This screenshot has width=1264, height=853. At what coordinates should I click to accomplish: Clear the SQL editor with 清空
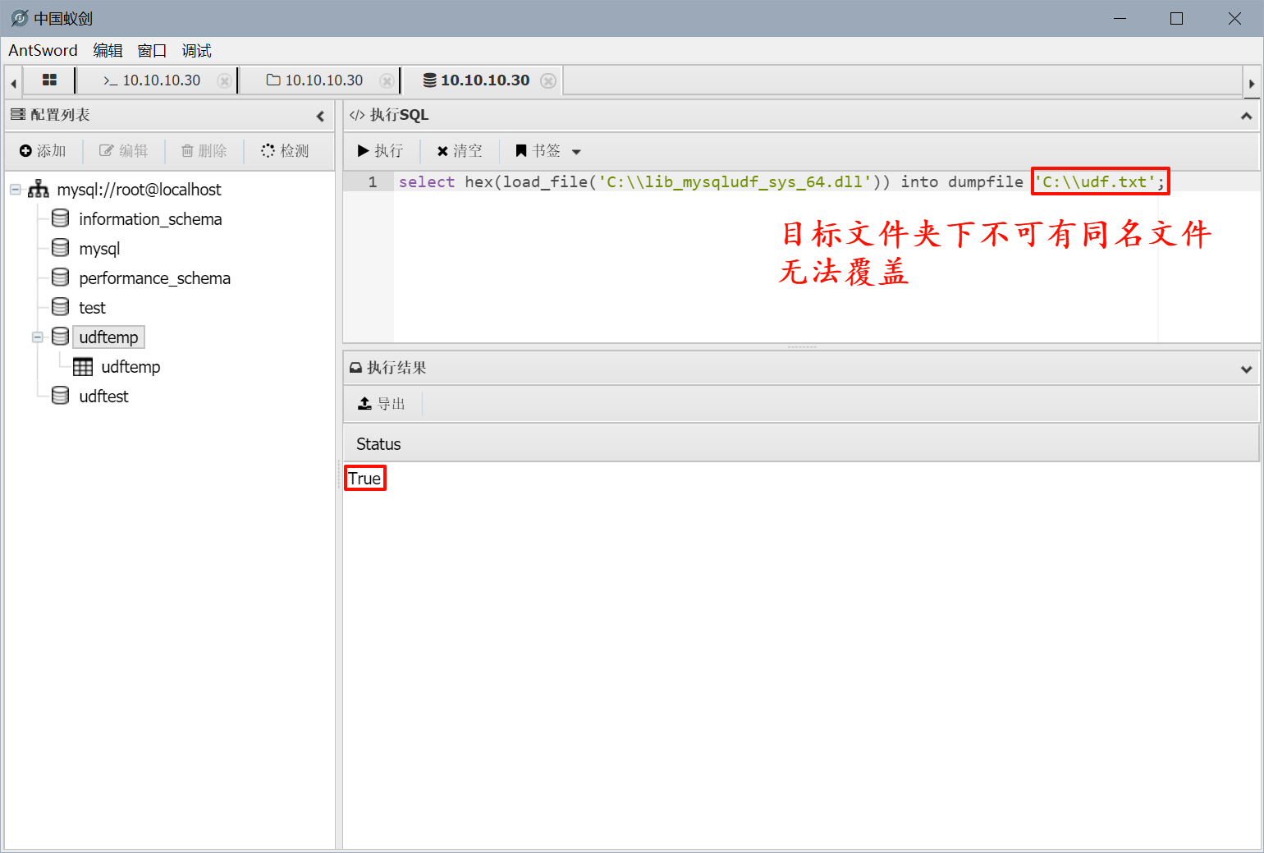click(x=460, y=151)
